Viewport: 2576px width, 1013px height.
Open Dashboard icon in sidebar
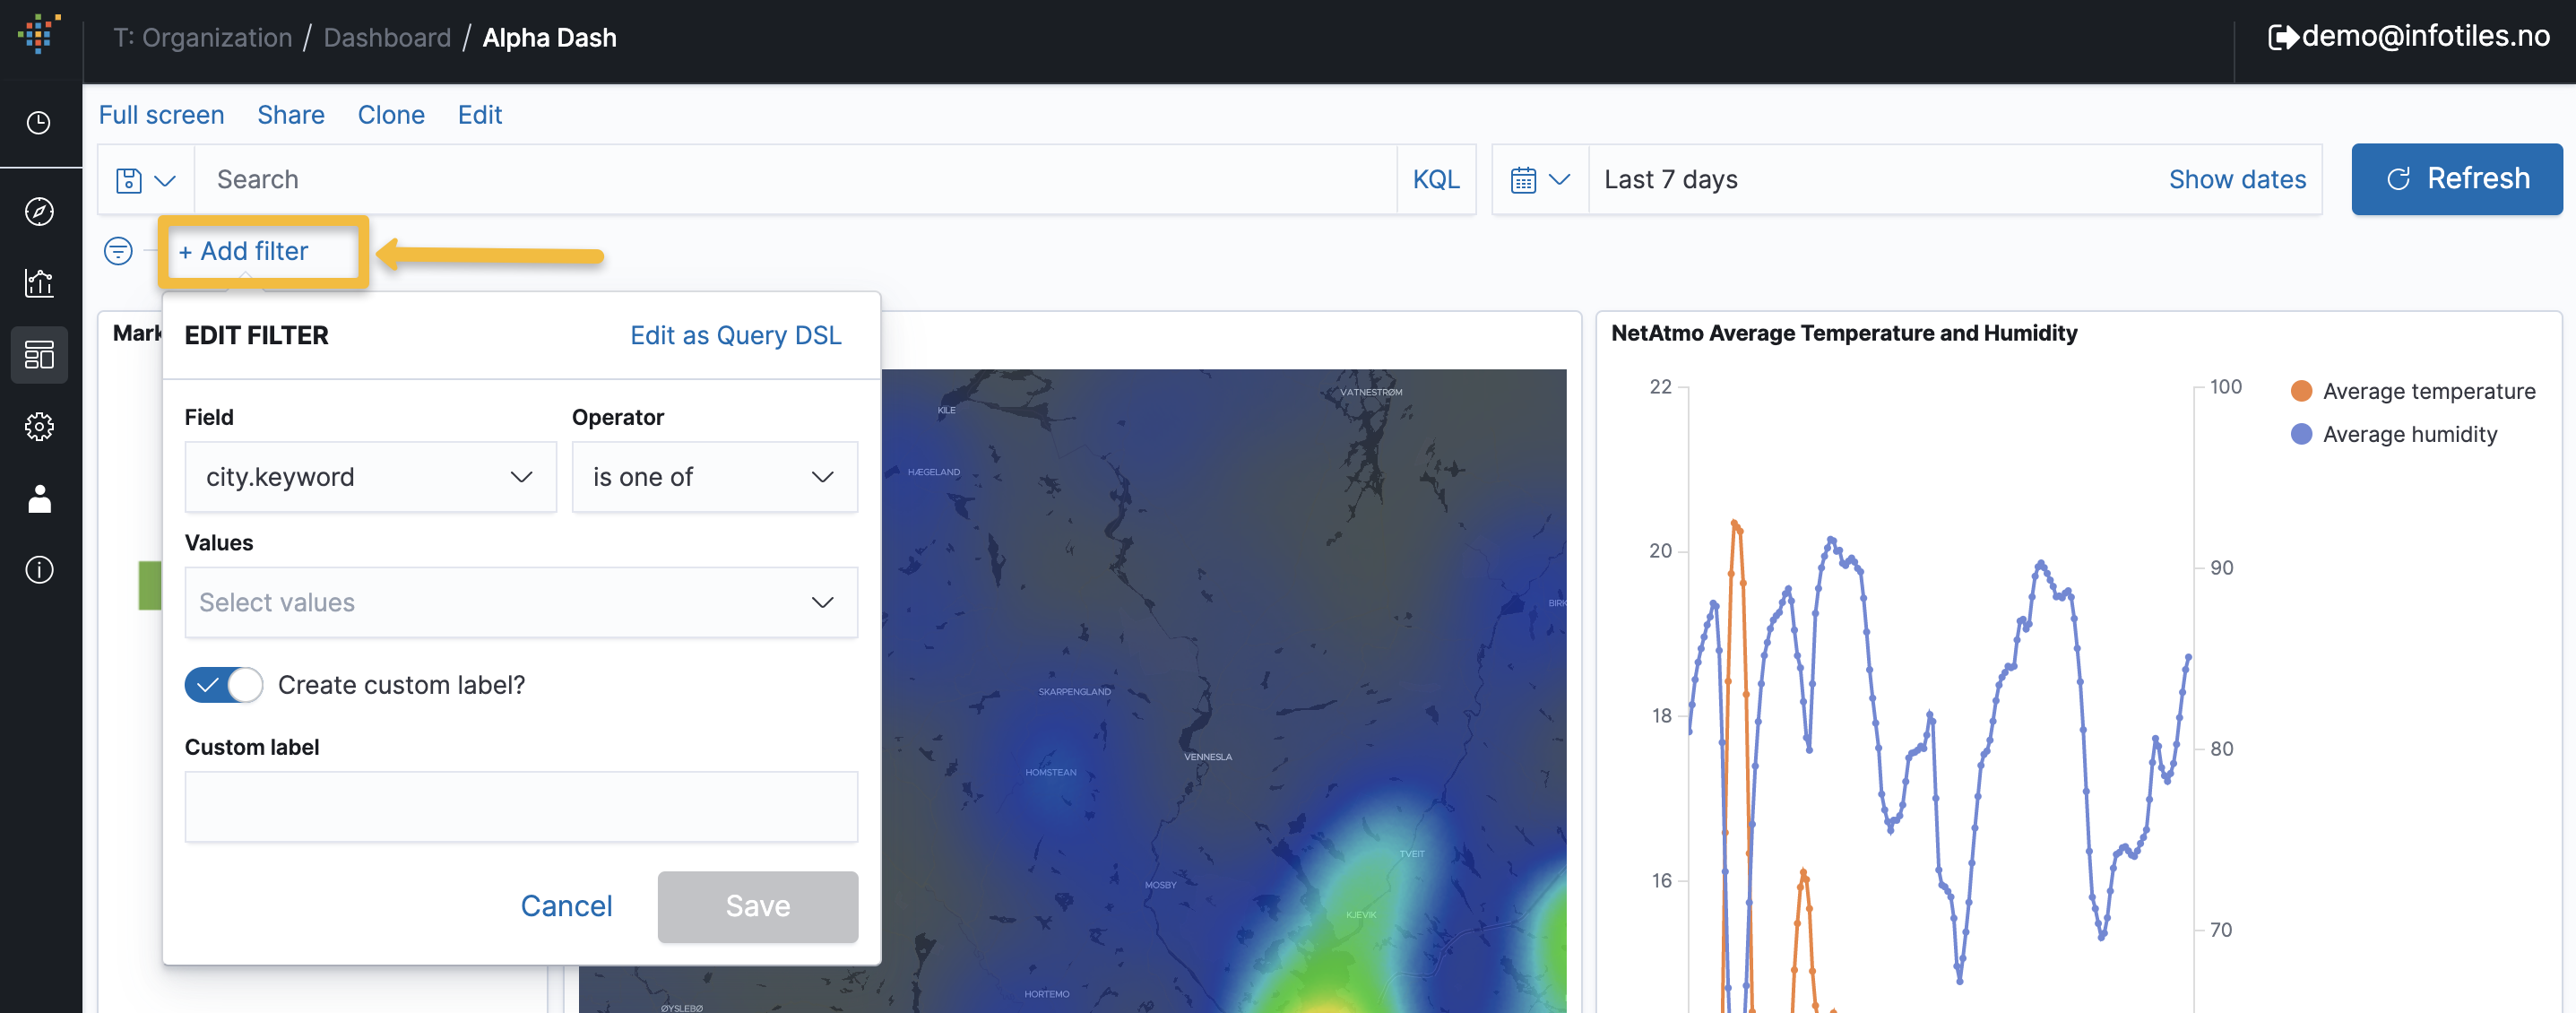click(39, 355)
